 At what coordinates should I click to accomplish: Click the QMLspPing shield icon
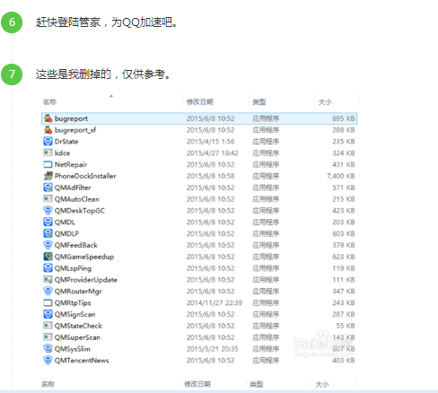click(48, 268)
